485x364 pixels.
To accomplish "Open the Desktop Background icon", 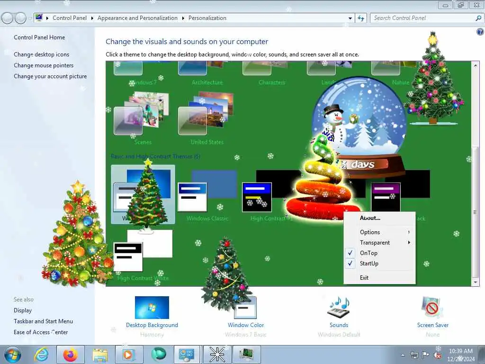I will click(x=152, y=307).
